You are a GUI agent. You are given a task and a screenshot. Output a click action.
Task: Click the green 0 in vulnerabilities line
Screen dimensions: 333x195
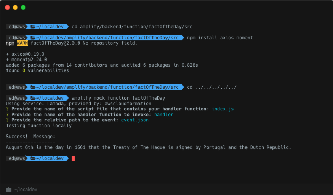click(24, 71)
